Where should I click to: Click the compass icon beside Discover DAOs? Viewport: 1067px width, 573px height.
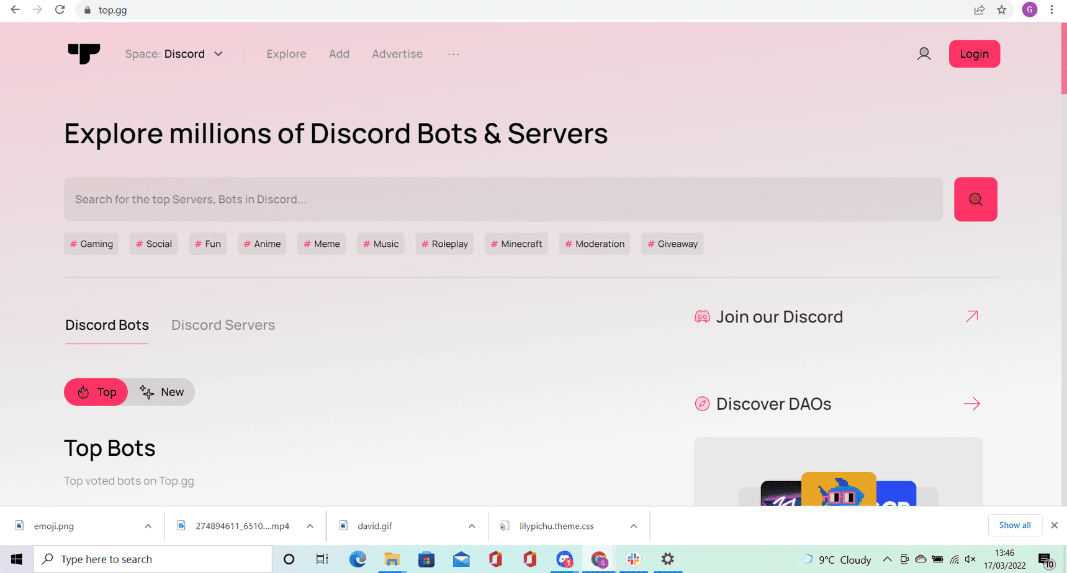coord(702,404)
